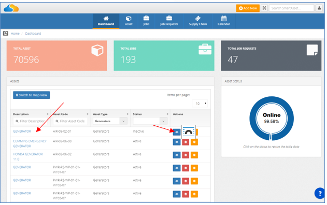The height and width of the screenshot is (205, 327).
Task: Follow the Home breadcrumb link
Action: coord(15,34)
